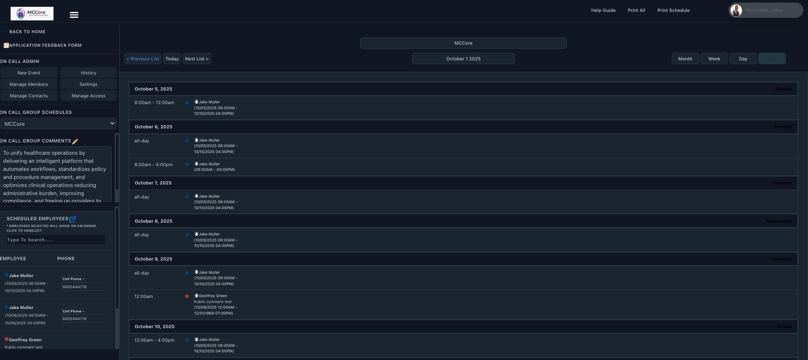Open the hamburger menu icon
Image resolution: width=808 pixels, height=360 pixels.
[74, 15]
